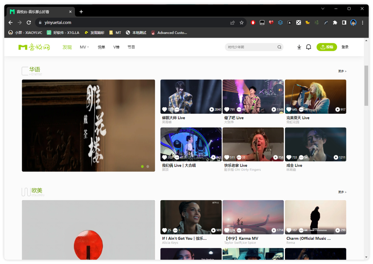Image resolution: width=373 pixels, height=264 pixels.
Task: Open the MT bookmarks folder
Action: (115, 32)
